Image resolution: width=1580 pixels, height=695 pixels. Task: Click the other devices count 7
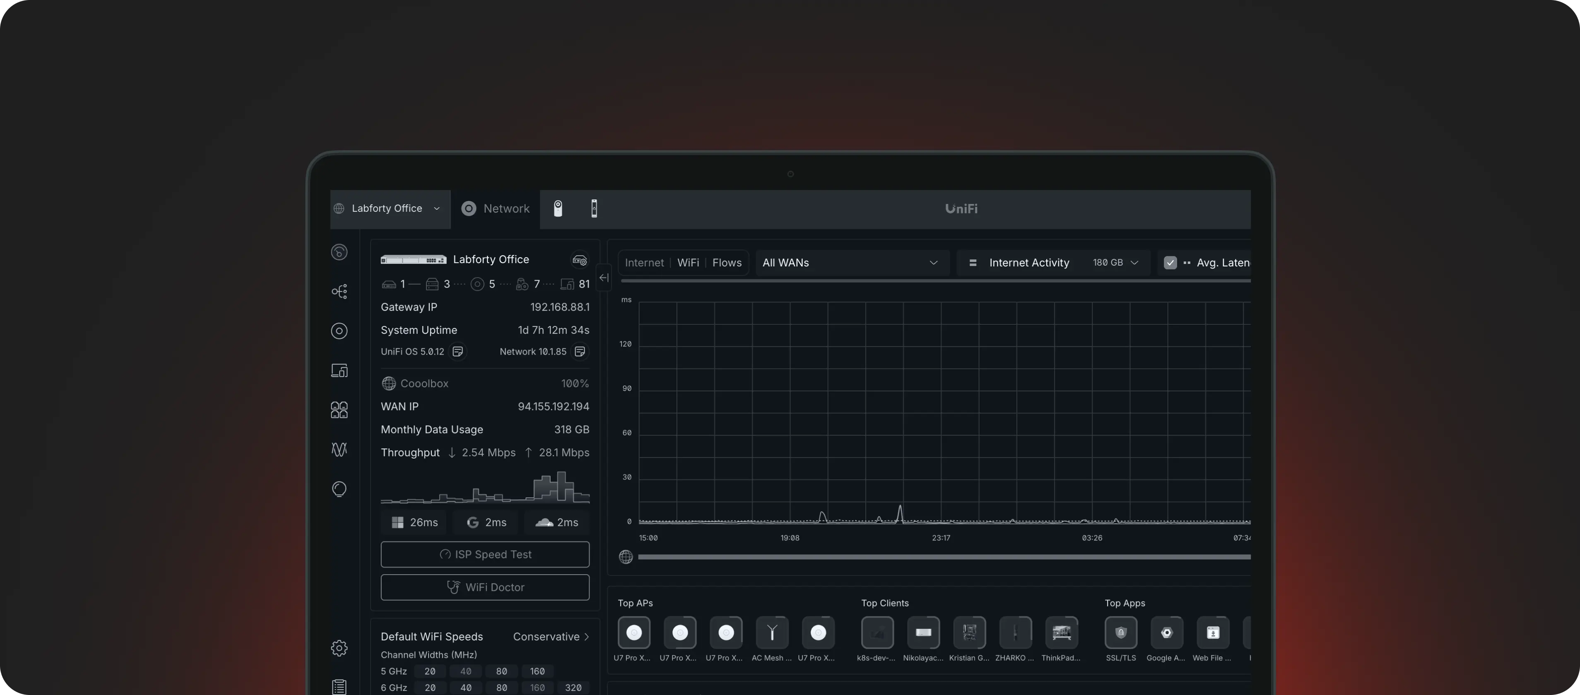coord(537,284)
